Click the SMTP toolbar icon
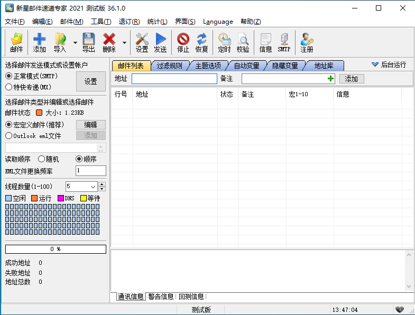415x315 pixels. tap(284, 42)
